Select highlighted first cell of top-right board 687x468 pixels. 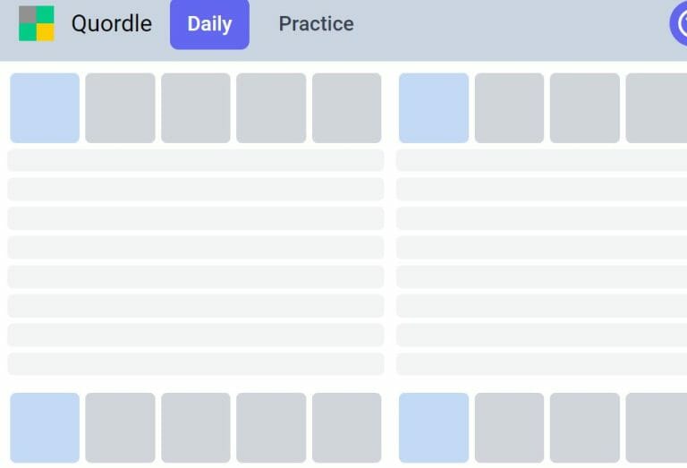click(x=433, y=107)
